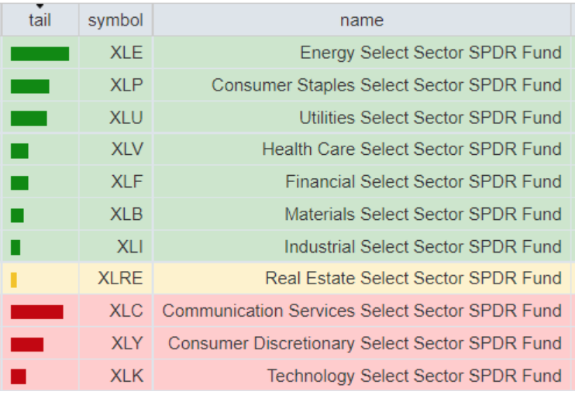Select the XLU symbol cell
The height and width of the screenshot is (395, 575).
pyautogui.click(x=126, y=118)
